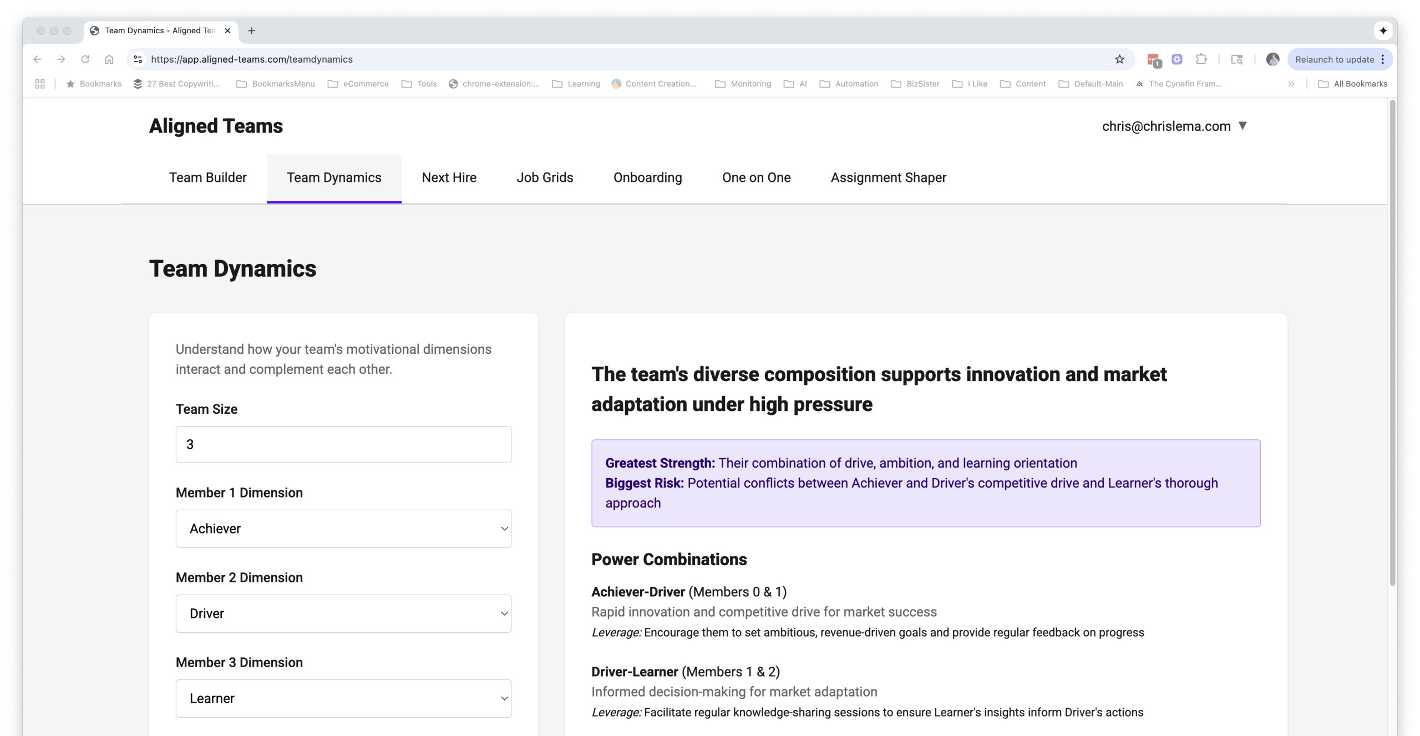Open the Assignment Shaper tab
Image resolution: width=1420 pixels, height=736 pixels.
tap(888, 177)
